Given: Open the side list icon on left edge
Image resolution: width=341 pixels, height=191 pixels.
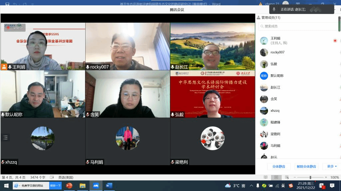Looking at the screenshot, I should pos(5,137).
